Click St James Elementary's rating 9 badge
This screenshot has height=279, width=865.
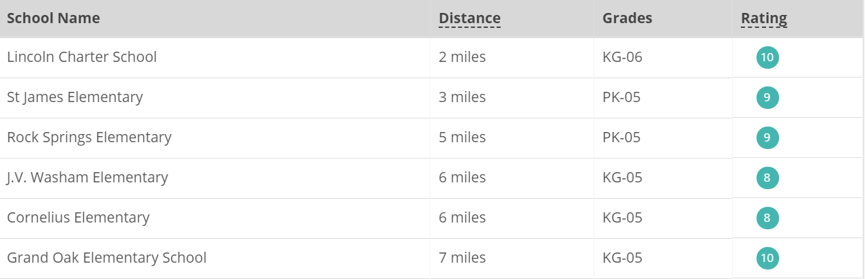(767, 97)
